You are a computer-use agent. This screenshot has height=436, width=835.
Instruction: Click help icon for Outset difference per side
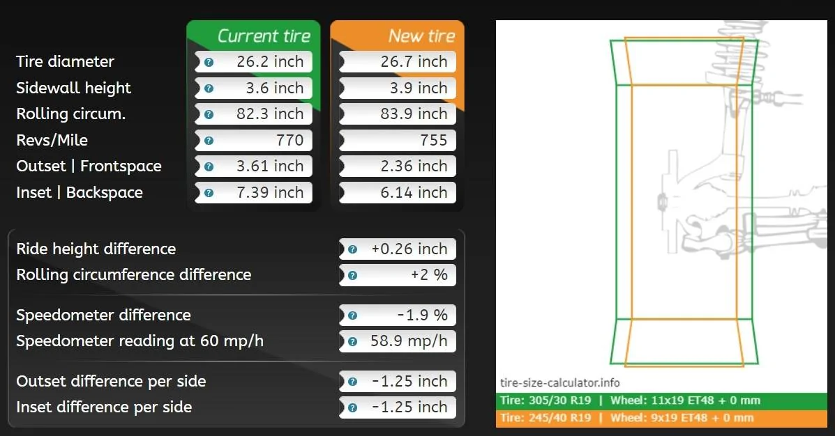[352, 382]
